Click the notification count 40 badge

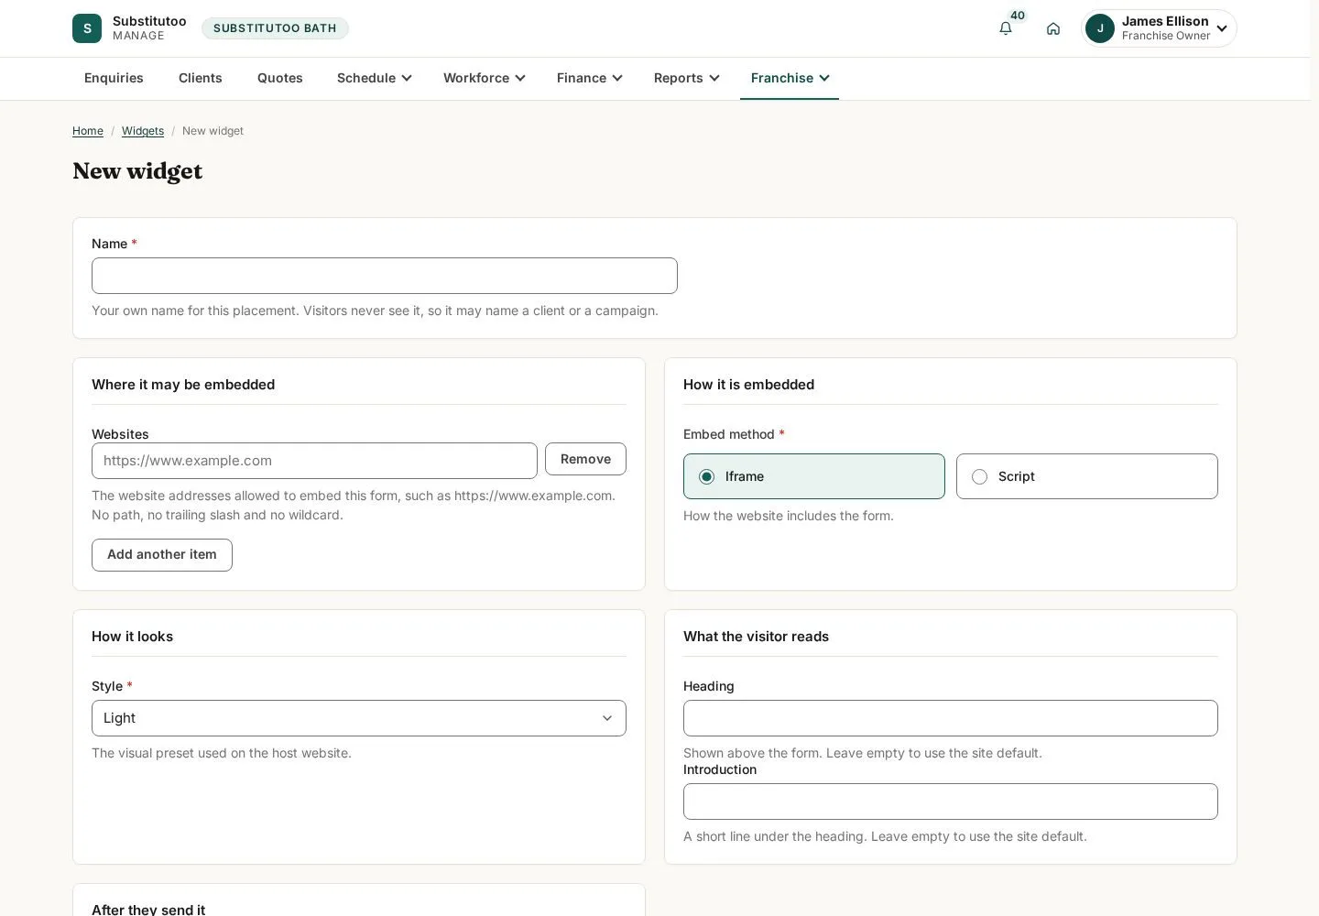tap(1018, 16)
